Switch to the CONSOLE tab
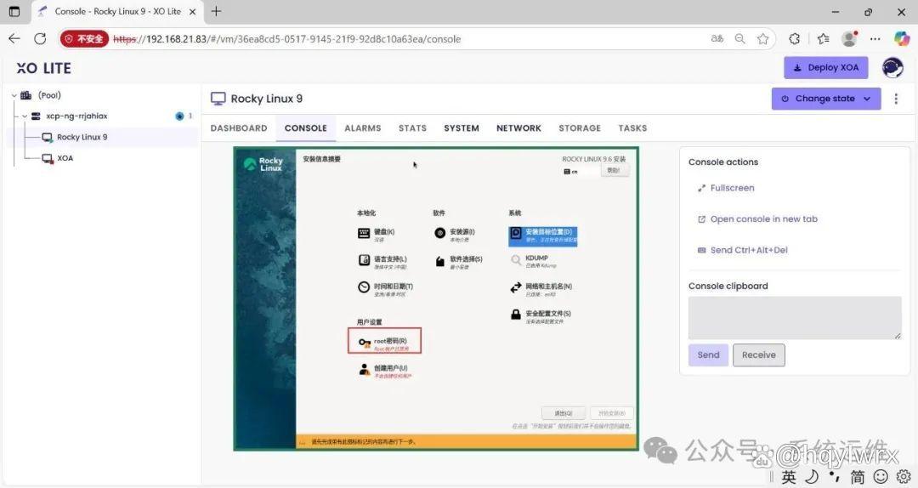The image size is (918, 488). point(306,128)
